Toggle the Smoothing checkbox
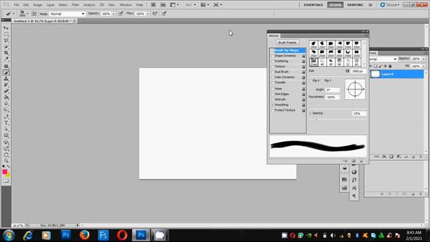 point(273,105)
